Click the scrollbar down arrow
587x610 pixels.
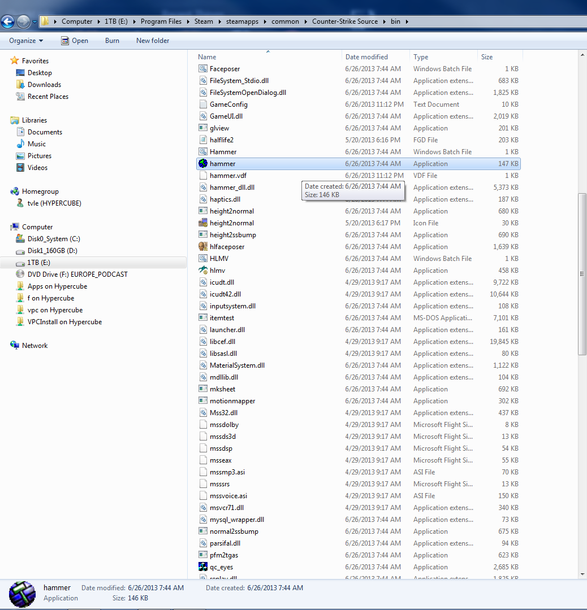point(582,574)
